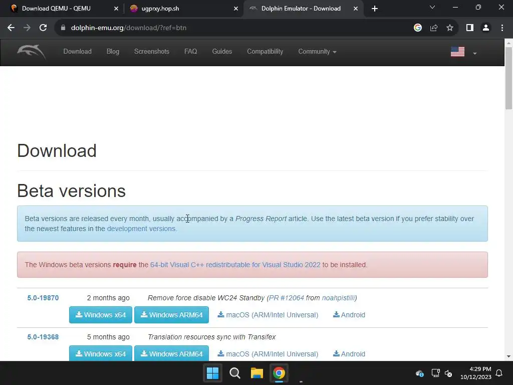Click scrollbar up arrow
513x385 pixels.
coord(508,43)
